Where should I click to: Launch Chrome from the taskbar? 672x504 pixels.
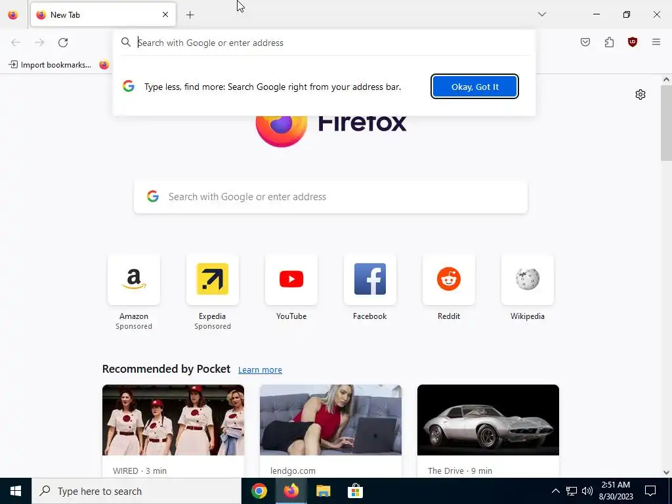pos(259,491)
